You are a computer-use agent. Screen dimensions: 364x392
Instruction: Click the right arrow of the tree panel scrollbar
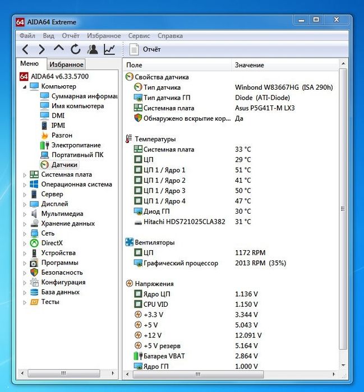coord(113,373)
